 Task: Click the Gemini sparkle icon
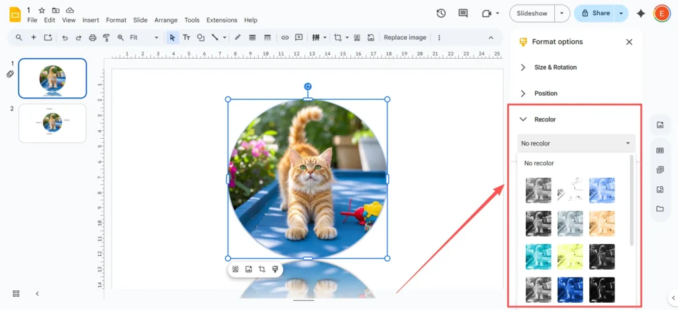[641, 13]
